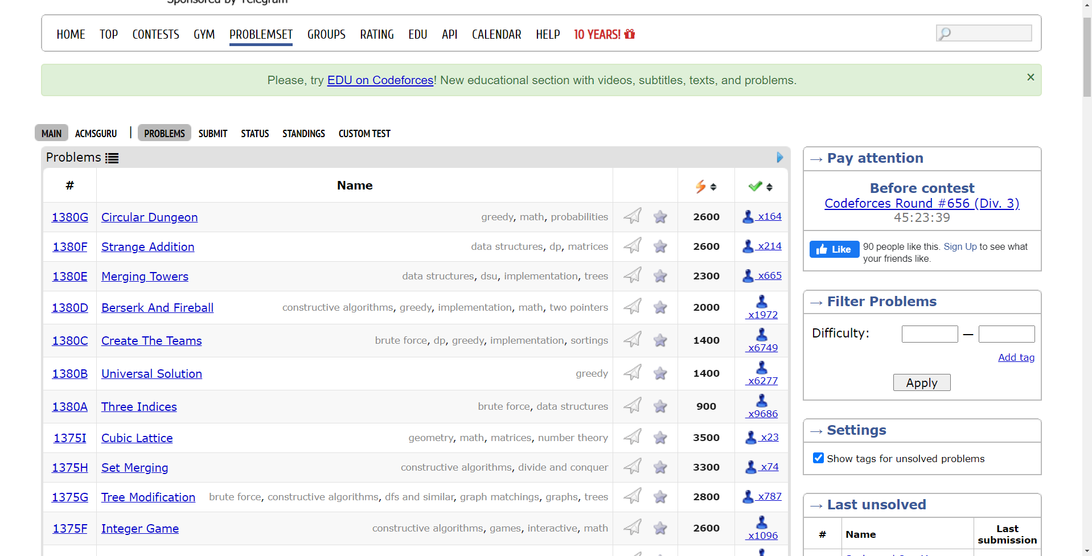Image resolution: width=1092 pixels, height=556 pixels.
Task: View solvers x787 for Tree Modification
Action: click(762, 496)
